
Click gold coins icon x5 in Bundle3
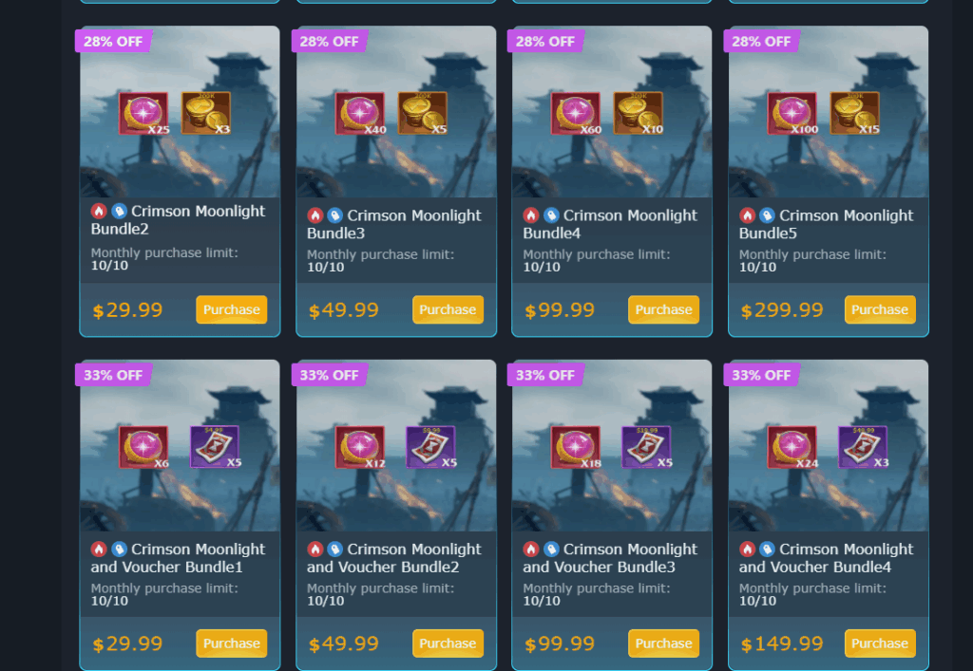coord(422,113)
